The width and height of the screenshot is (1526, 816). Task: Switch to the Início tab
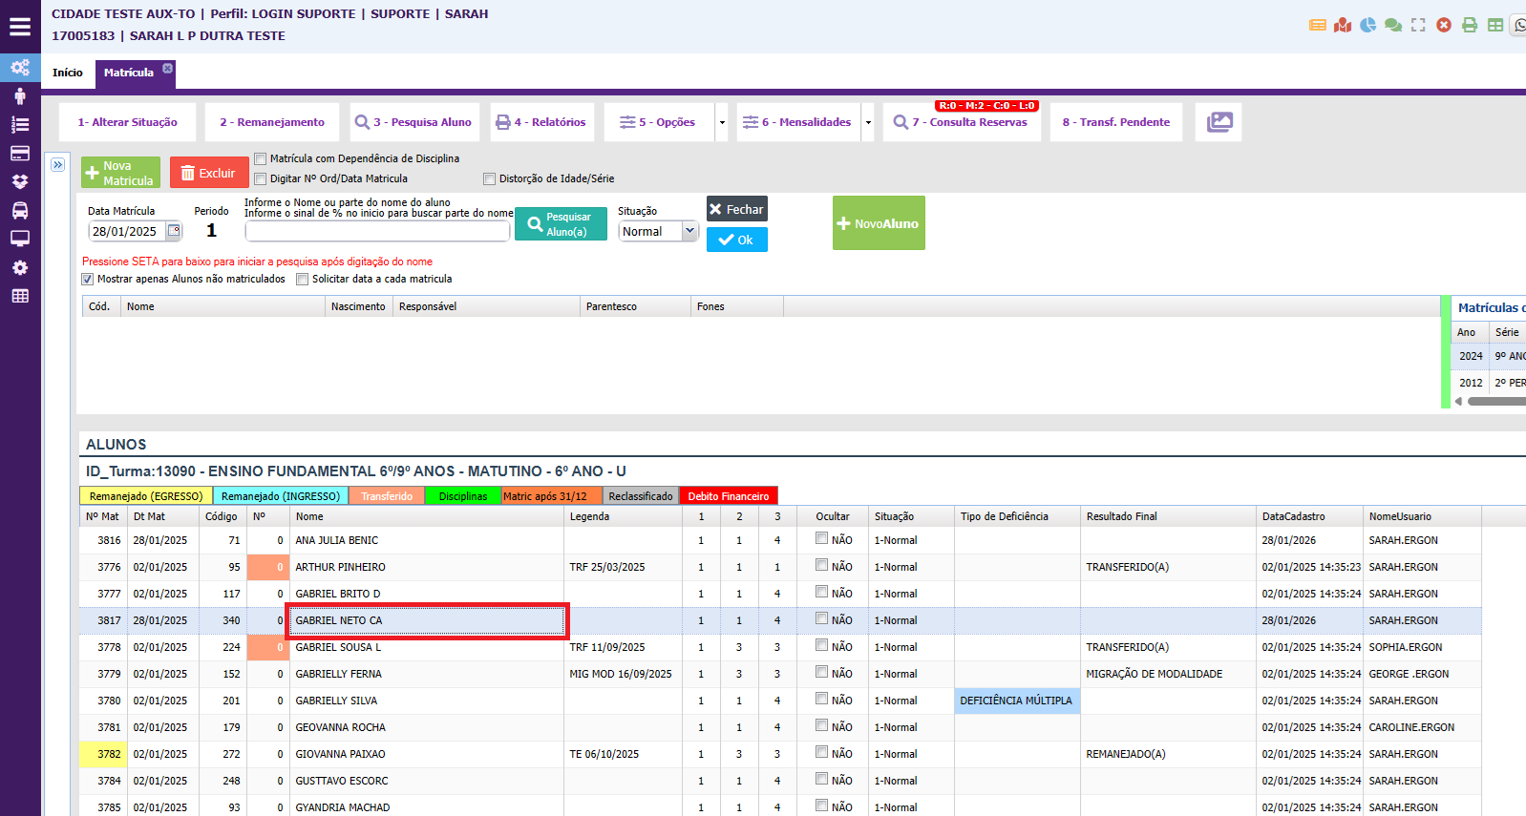[x=68, y=73]
